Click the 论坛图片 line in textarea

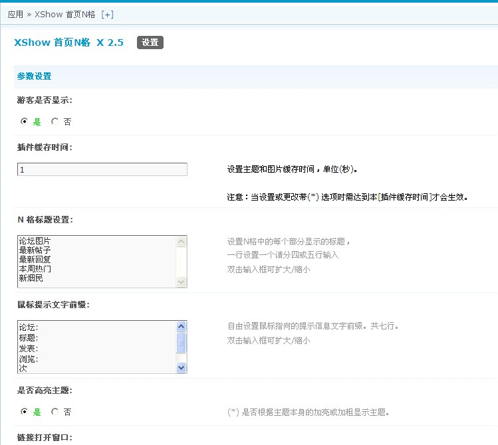tap(35, 240)
